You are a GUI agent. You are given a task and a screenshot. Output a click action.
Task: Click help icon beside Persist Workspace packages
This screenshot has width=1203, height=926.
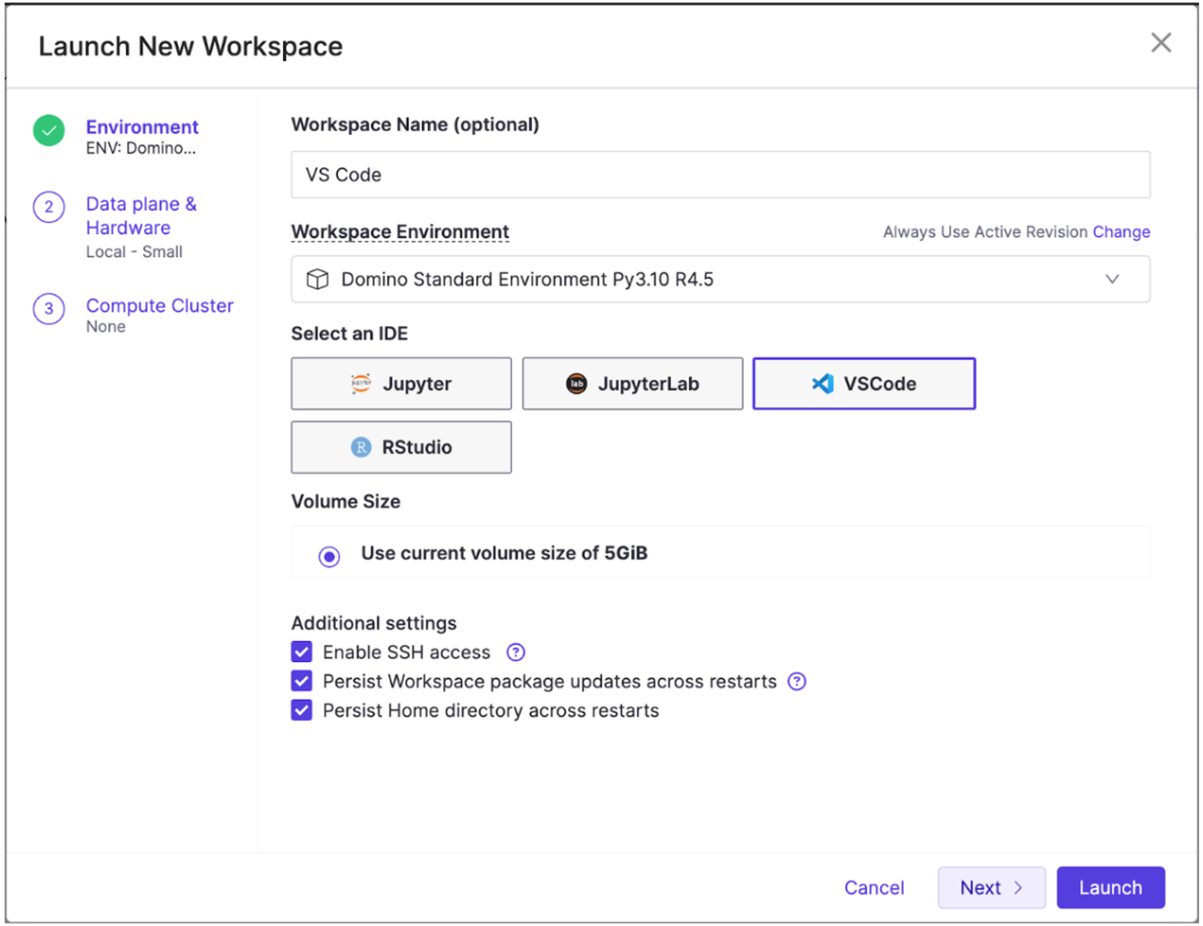tap(796, 681)
